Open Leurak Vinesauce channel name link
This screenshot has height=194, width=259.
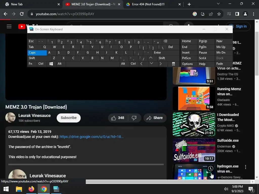pyautogui.click(x=34, y=116)
